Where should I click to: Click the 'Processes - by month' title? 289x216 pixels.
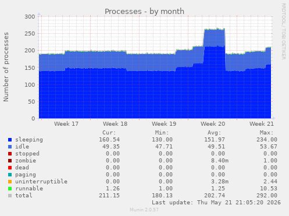point(144,12)
